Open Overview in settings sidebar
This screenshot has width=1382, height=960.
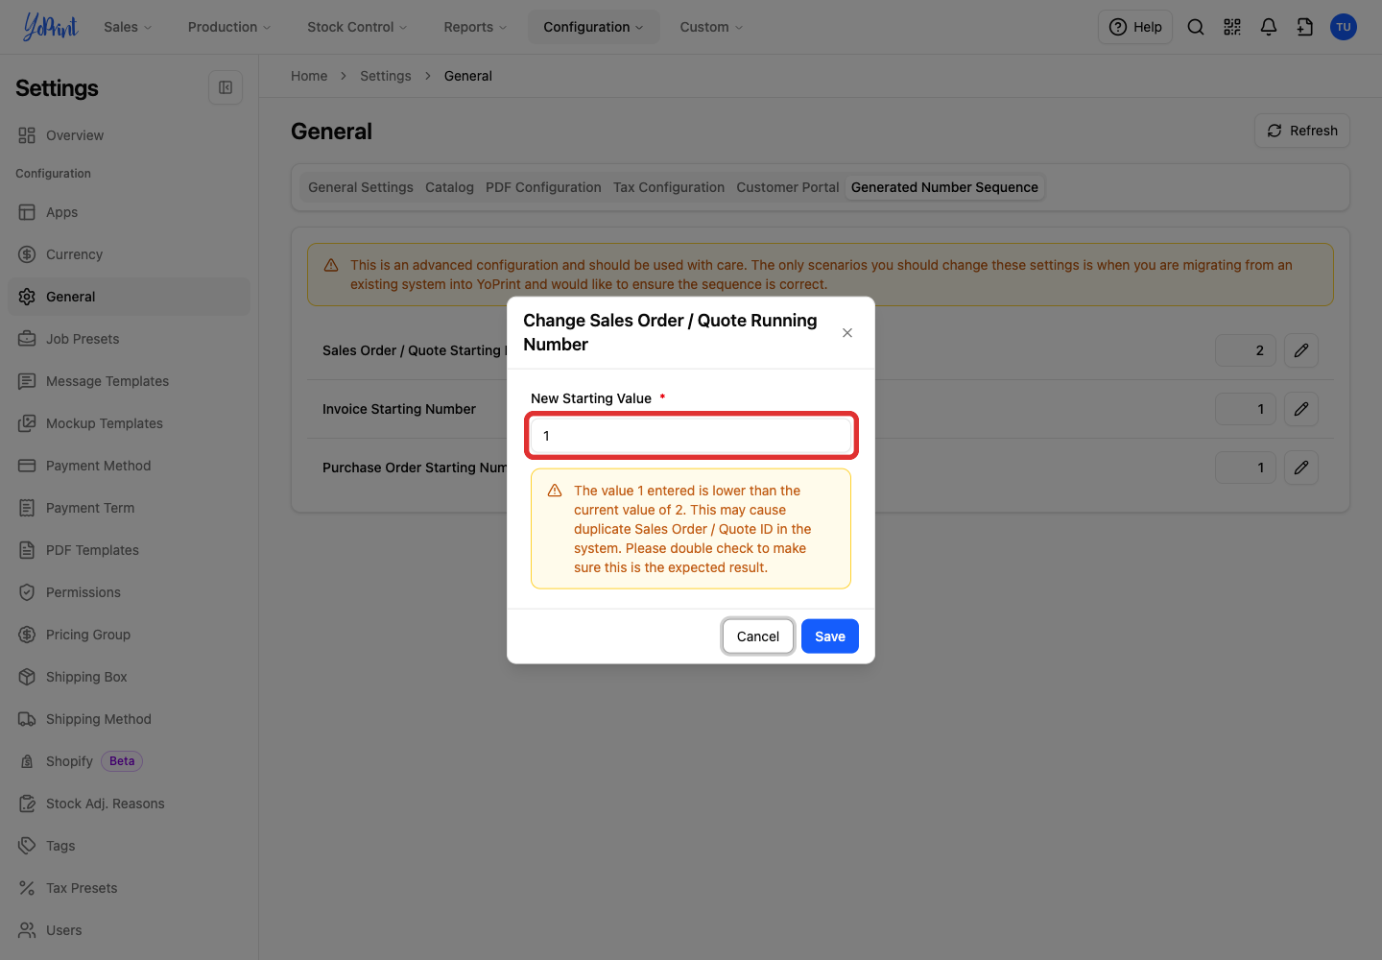[129, 135]
